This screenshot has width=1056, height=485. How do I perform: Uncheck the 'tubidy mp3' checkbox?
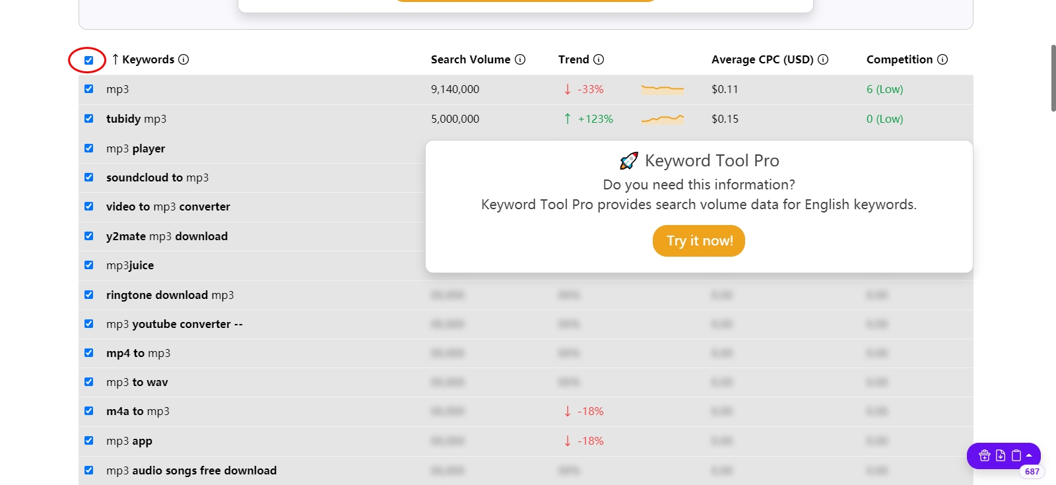click(88, 119)
